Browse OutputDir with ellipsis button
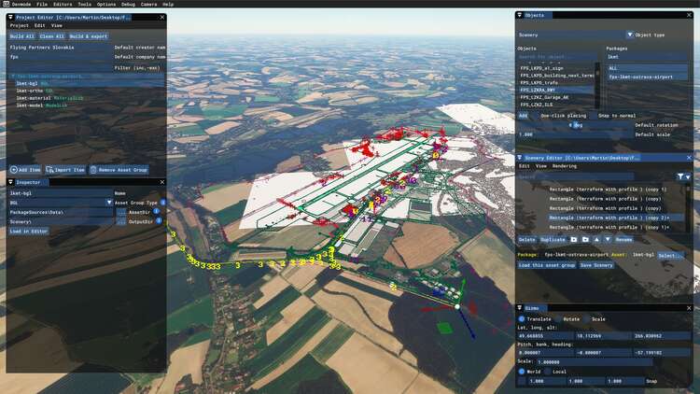Image resolution: width=700 pixels, height=394 pixels. (x=121, y=221)
